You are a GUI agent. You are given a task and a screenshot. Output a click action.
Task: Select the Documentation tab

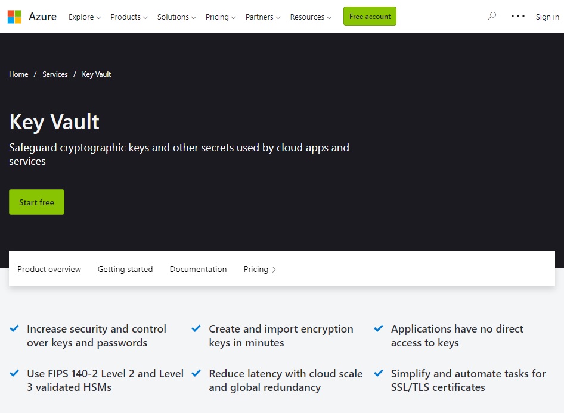coord(198,269)
